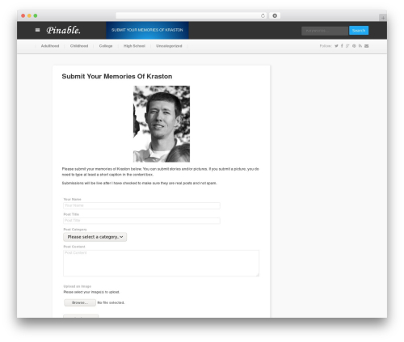The height and width of the screenshot is (342, 404).
Task: Open the Childhood category
Action: pos(79,46)
